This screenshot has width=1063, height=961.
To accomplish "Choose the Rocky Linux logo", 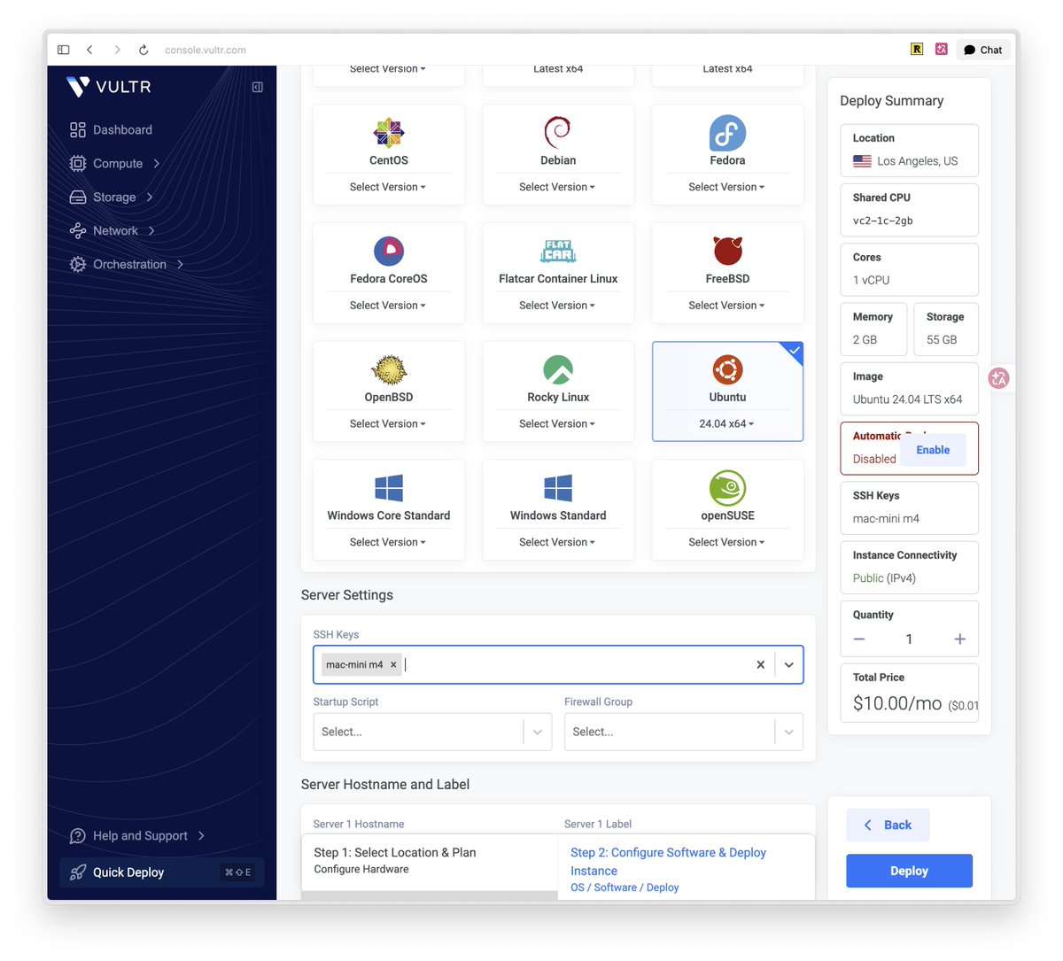I will pos(558,370).
